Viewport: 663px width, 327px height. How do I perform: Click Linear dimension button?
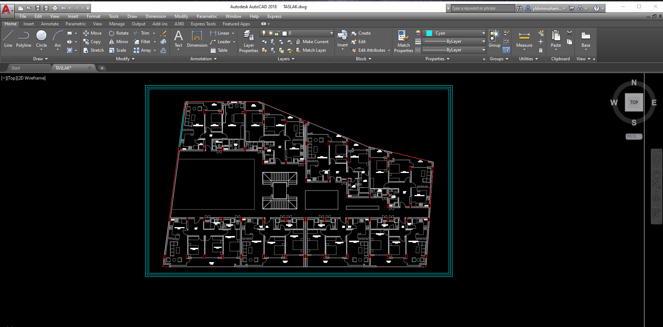(x=220, y=33)
